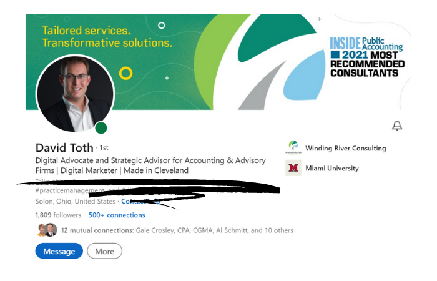The height and width of the screenshot is (281, 437).
Task: Send a message with the Message button
Action: coord(59,251)
